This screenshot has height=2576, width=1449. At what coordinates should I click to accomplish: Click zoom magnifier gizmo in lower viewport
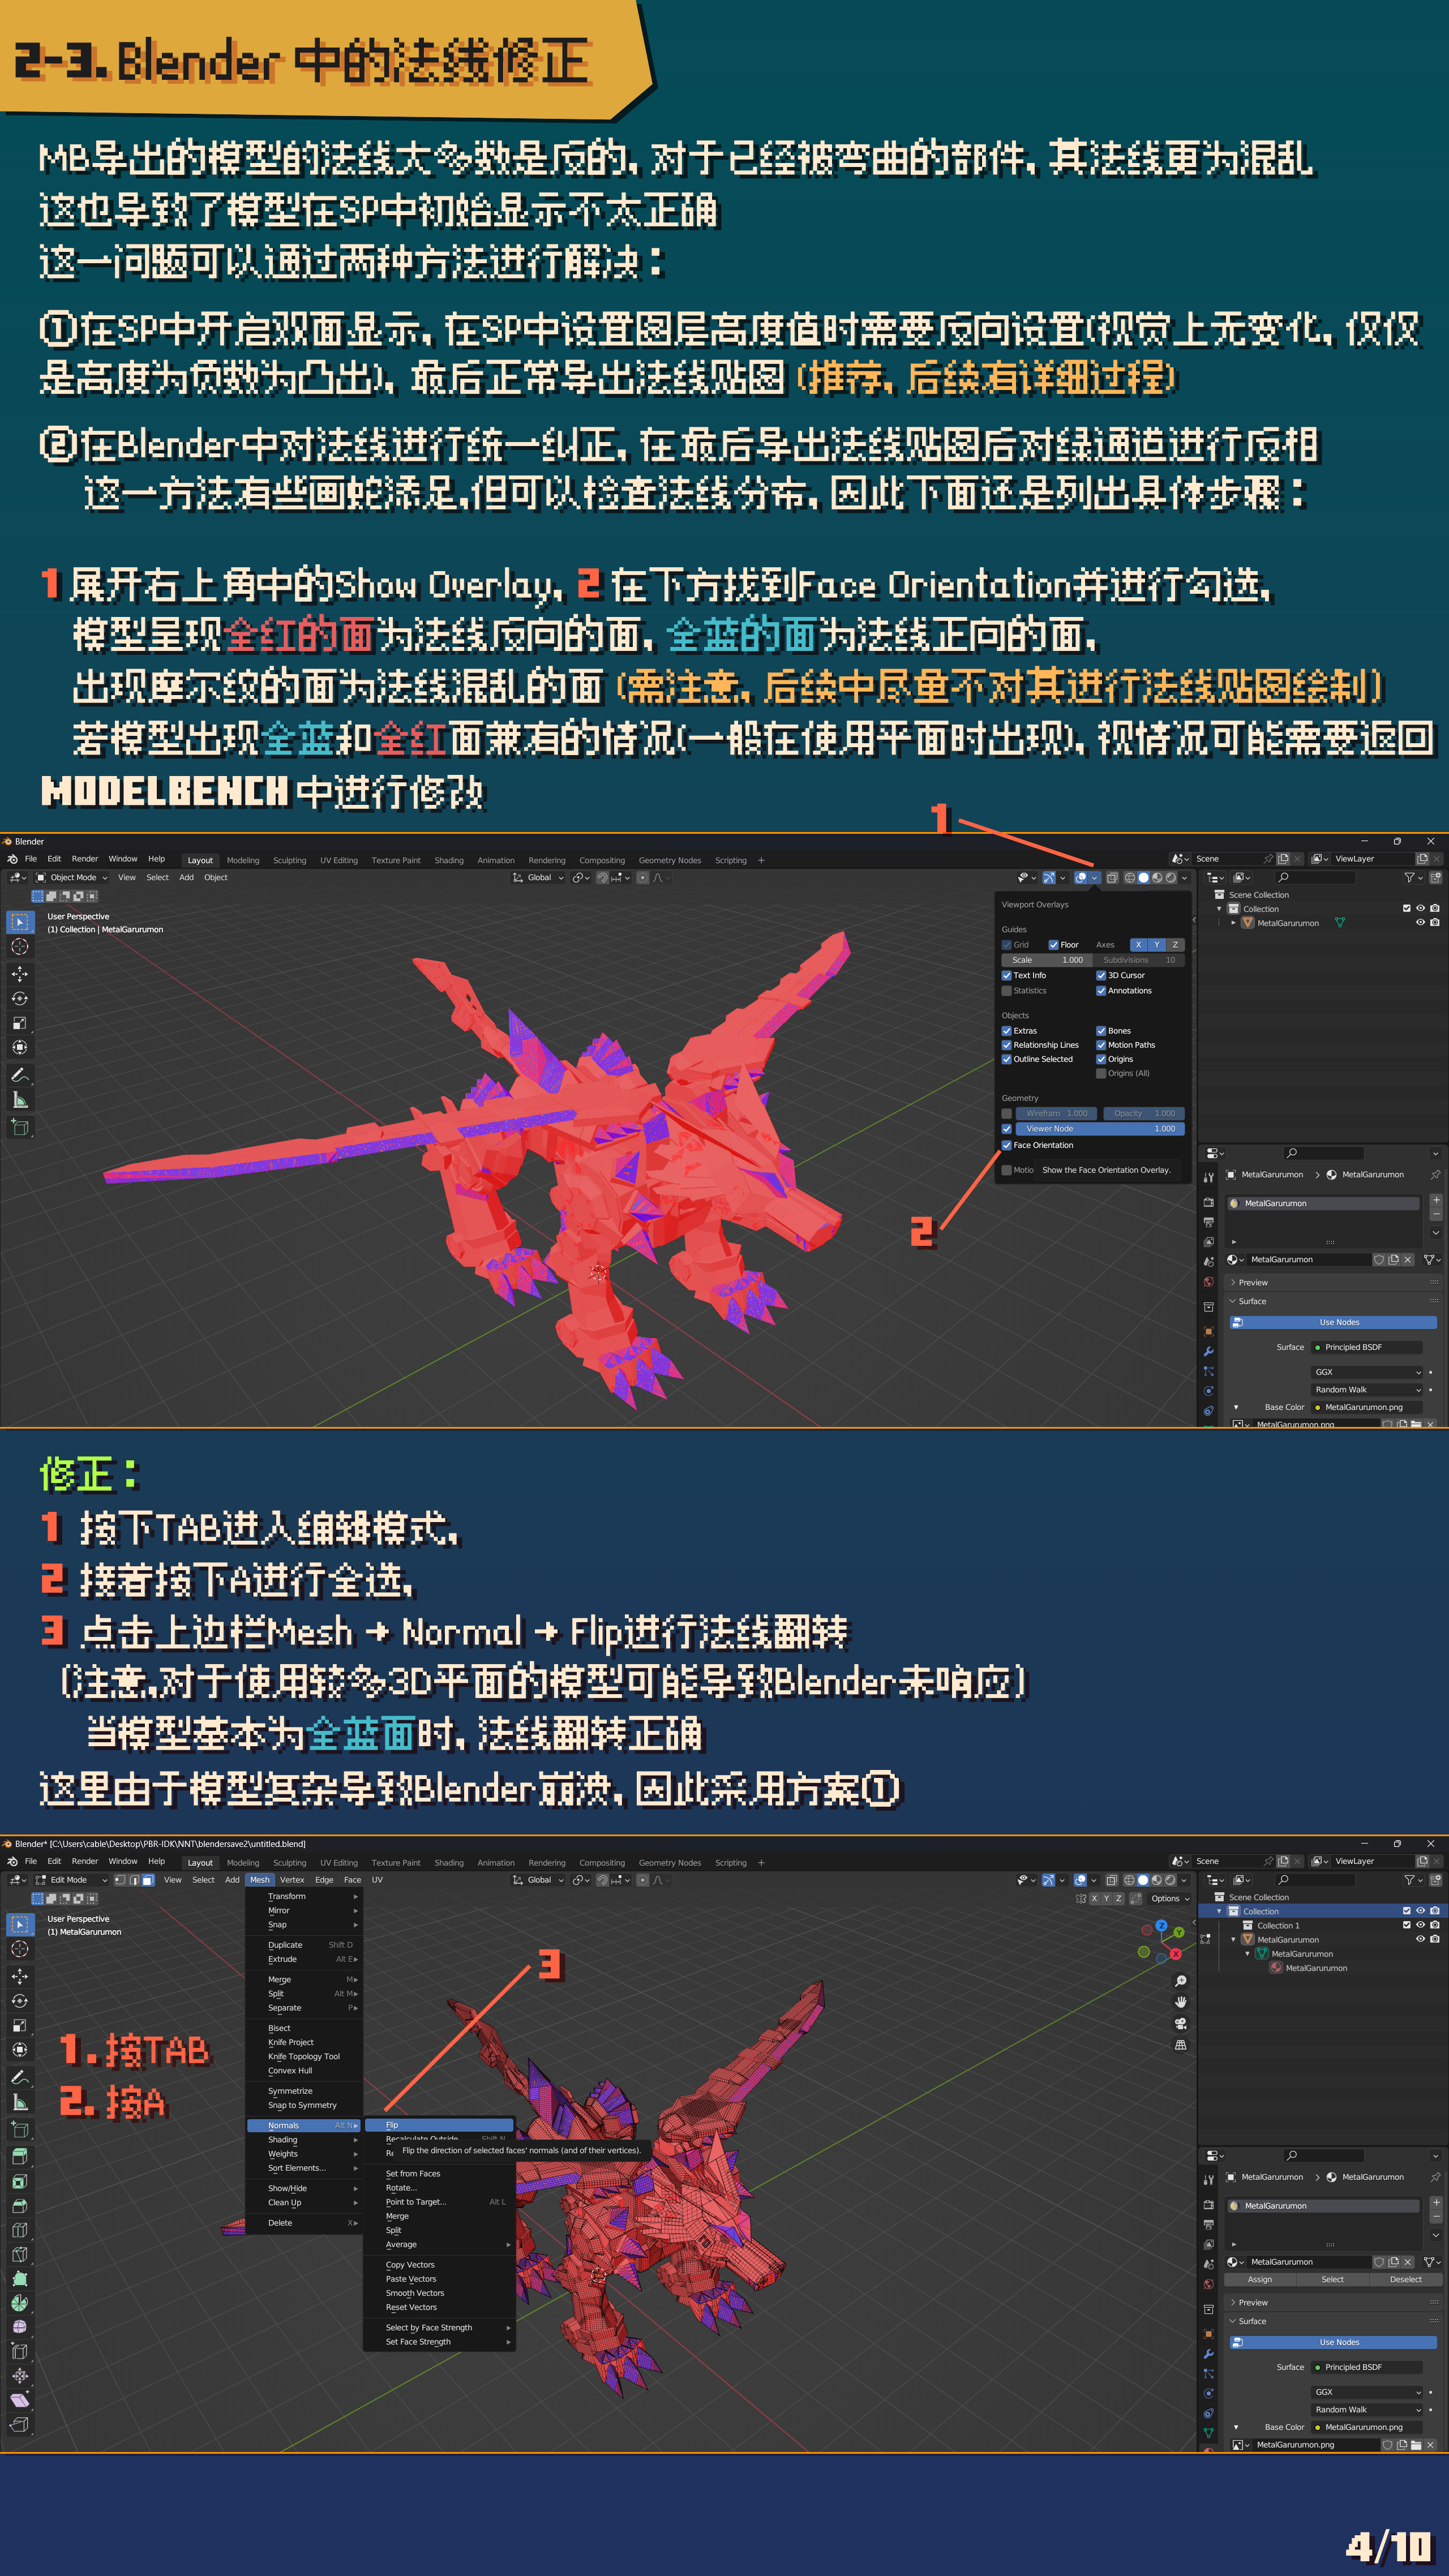click(x=1181, y=1981)
